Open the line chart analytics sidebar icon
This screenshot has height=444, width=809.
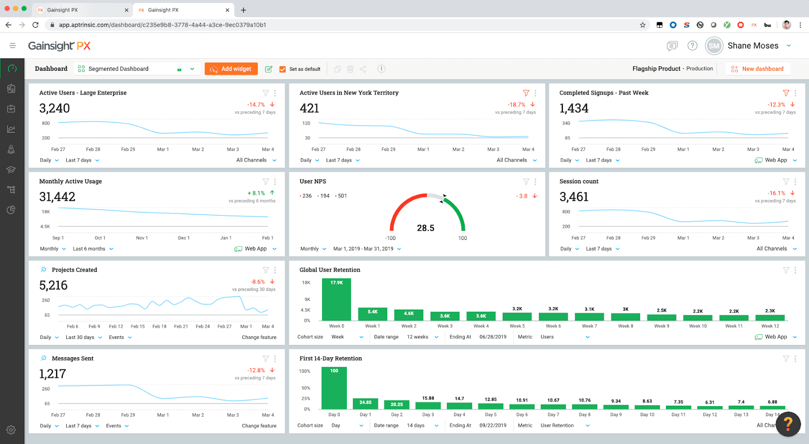(x=11, y=129)
